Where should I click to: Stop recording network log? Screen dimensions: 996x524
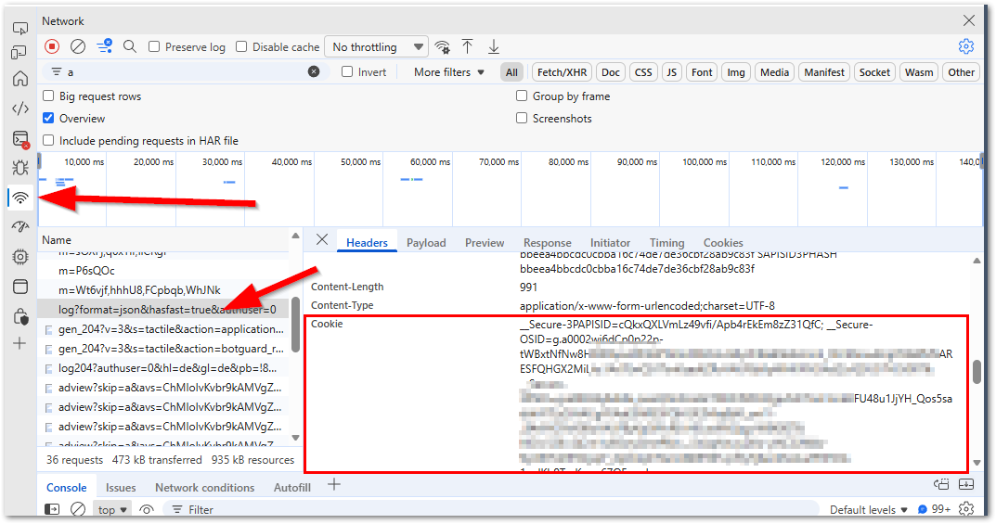pos(52,46)
